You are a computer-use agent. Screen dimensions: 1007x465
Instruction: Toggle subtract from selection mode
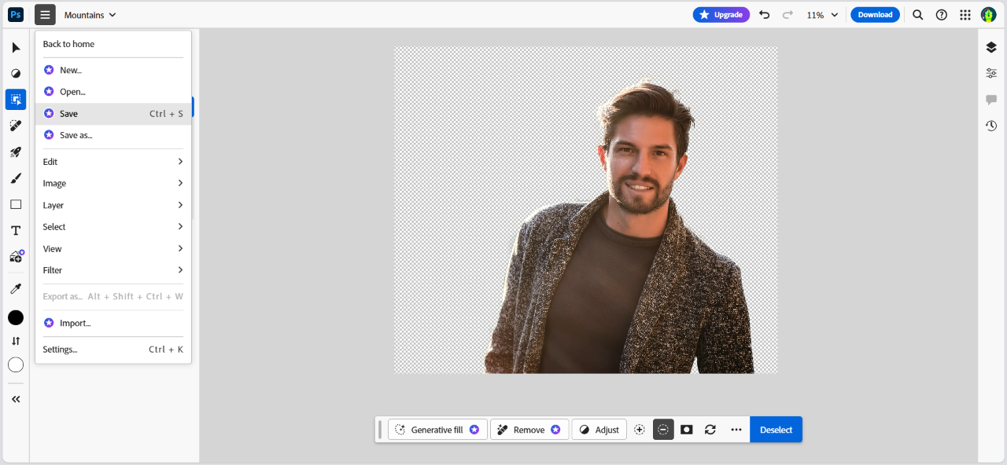(x=663, y=430)
